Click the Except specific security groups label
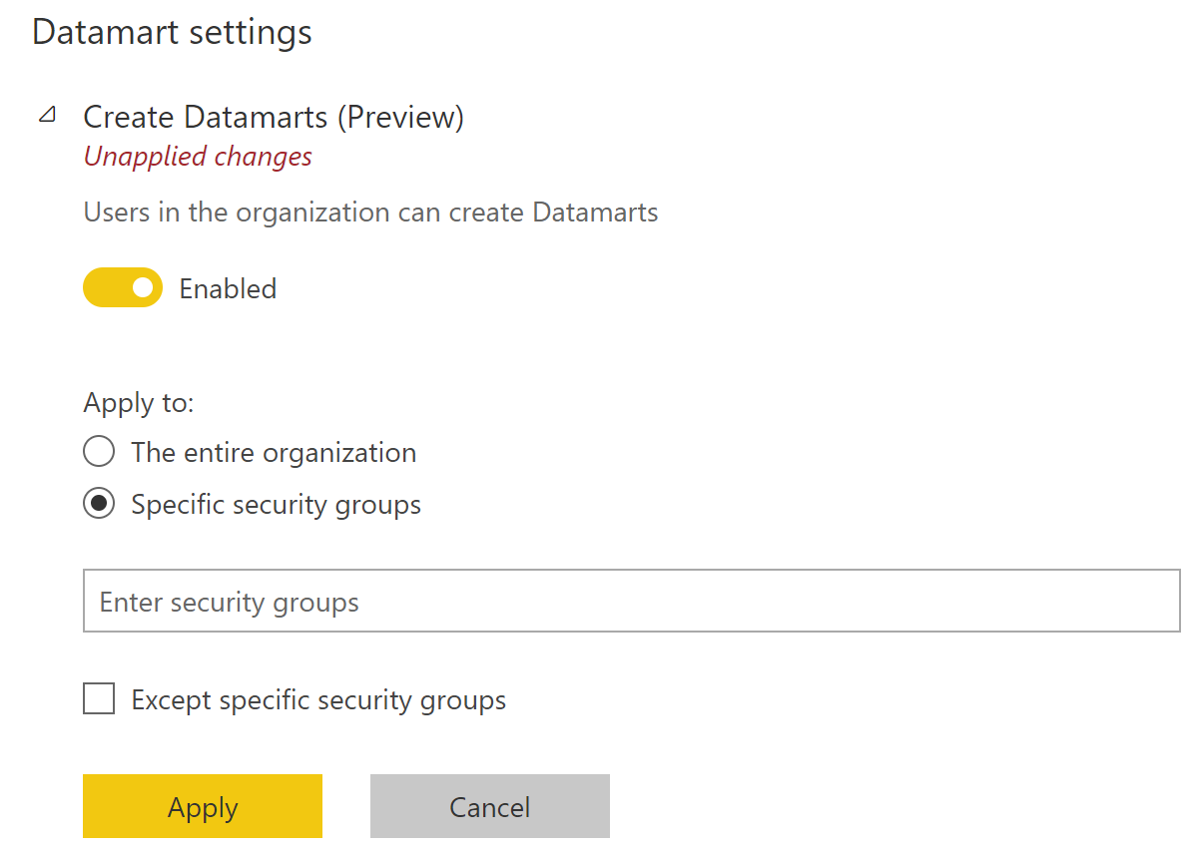This screenshot has height=857, width=1198. coord(318,700)
